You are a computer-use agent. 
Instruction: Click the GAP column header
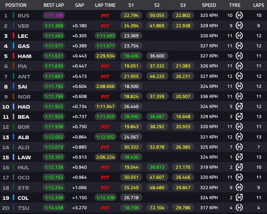(x=80, y=5)
